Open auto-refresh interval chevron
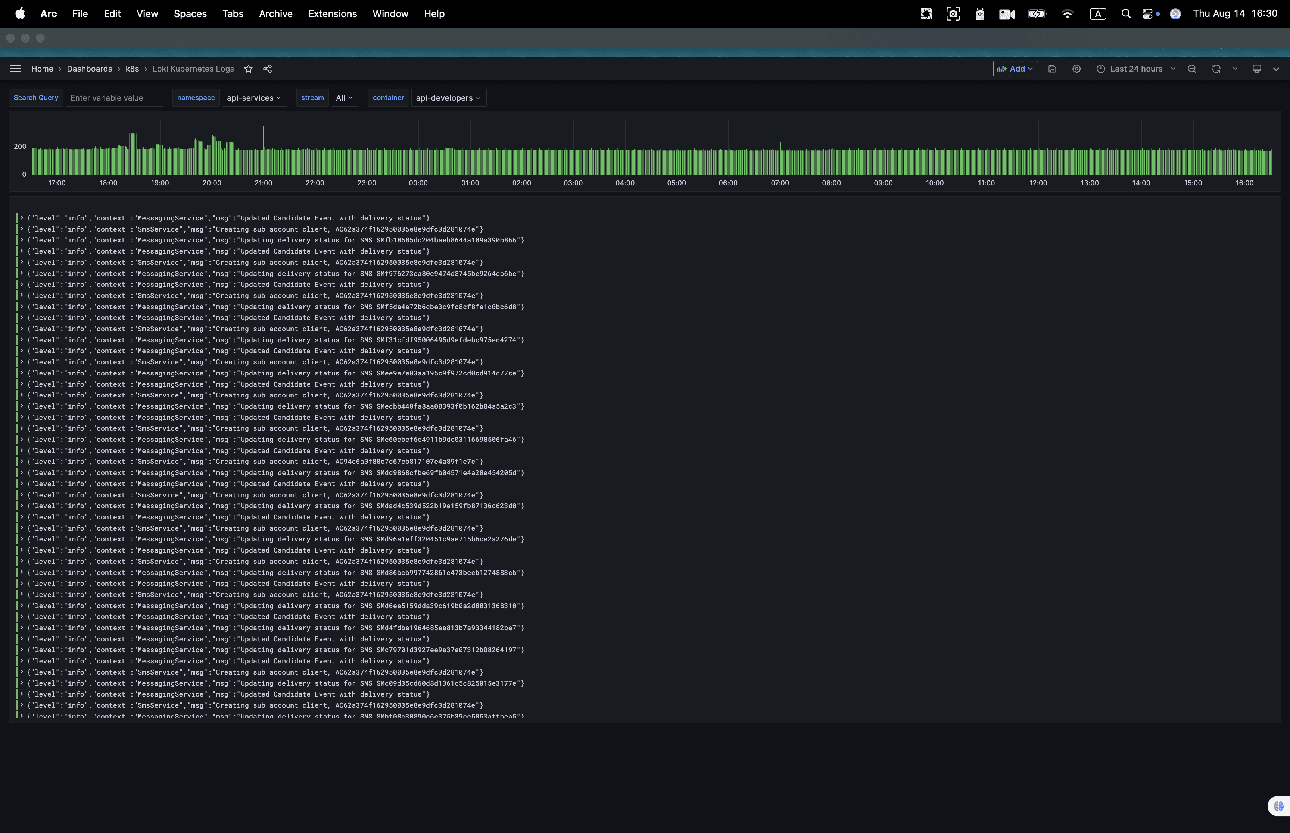This screenshot has width=1290, height=833. [1236, 69]
